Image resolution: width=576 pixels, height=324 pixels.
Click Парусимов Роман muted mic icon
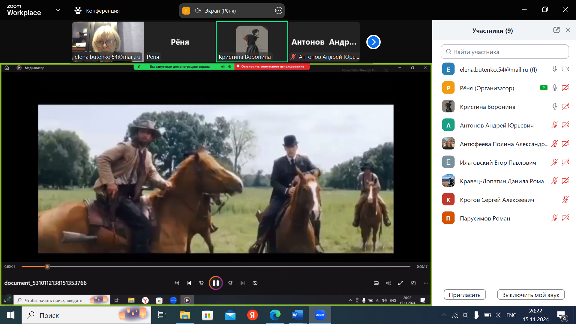click(555, 218)
